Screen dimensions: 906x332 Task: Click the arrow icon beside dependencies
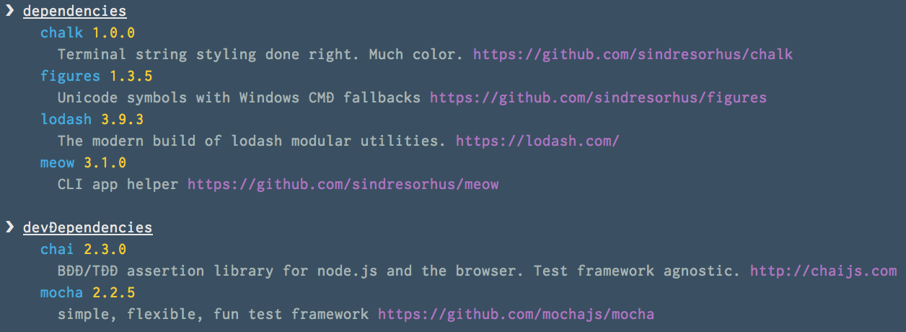9,11
